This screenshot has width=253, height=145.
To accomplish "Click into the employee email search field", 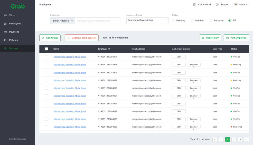I will (97, 21).
